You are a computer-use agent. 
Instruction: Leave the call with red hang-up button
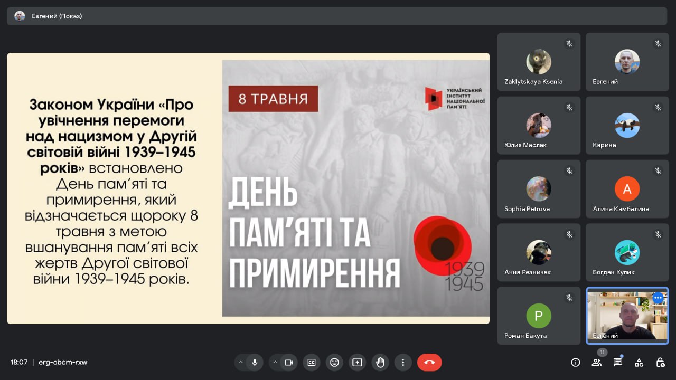(x=429, y=363)
